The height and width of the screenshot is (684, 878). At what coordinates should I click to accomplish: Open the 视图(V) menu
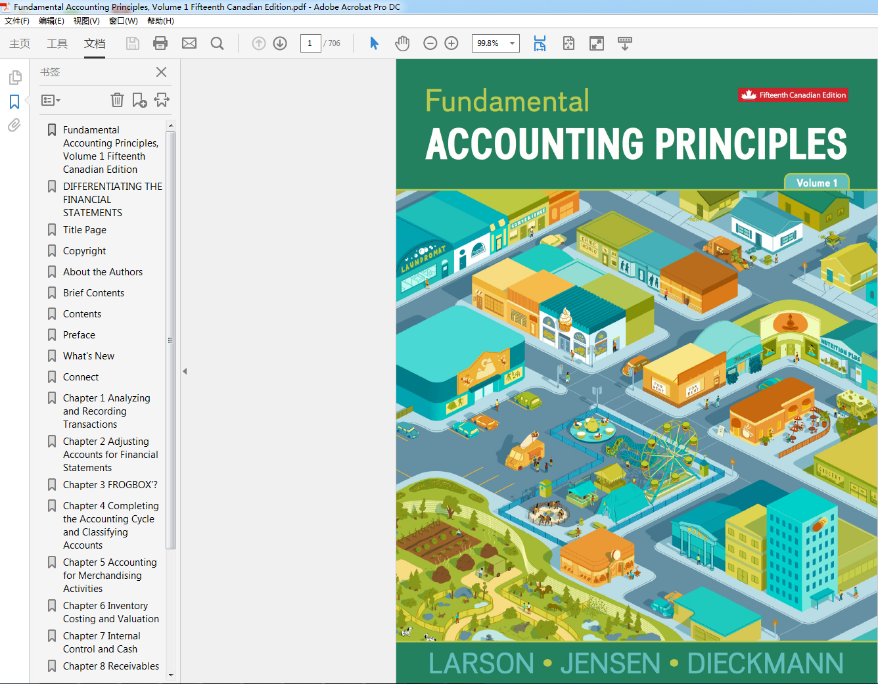86,21
